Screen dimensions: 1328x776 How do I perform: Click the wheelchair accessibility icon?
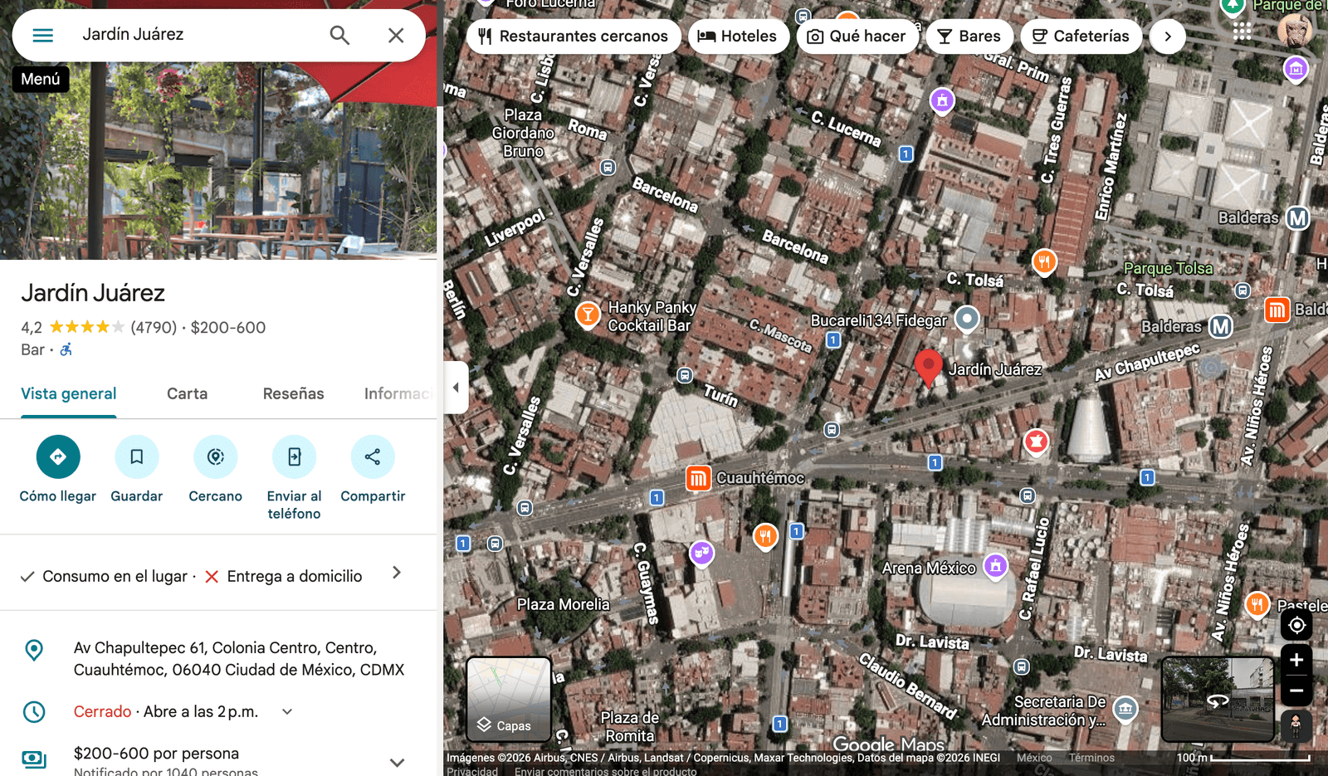click(x=66, y=349)
